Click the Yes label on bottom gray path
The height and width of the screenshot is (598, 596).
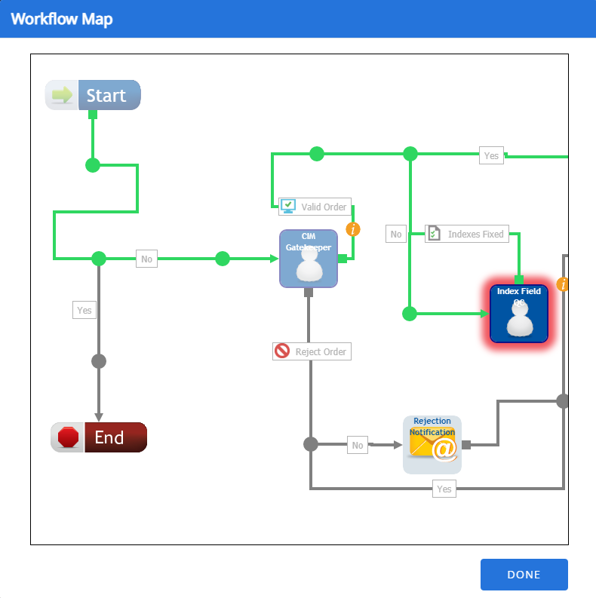(x=444, y=489)
